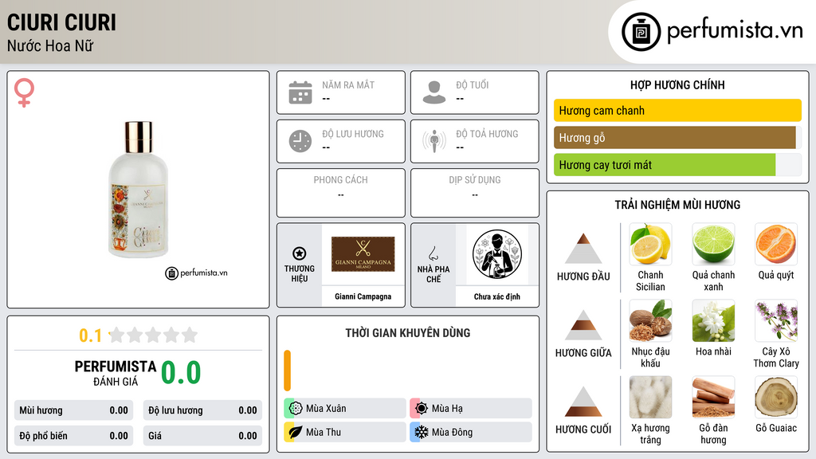Select the Gỗ Guaiac wood image

pyautogui.click(x=776, y=397)
